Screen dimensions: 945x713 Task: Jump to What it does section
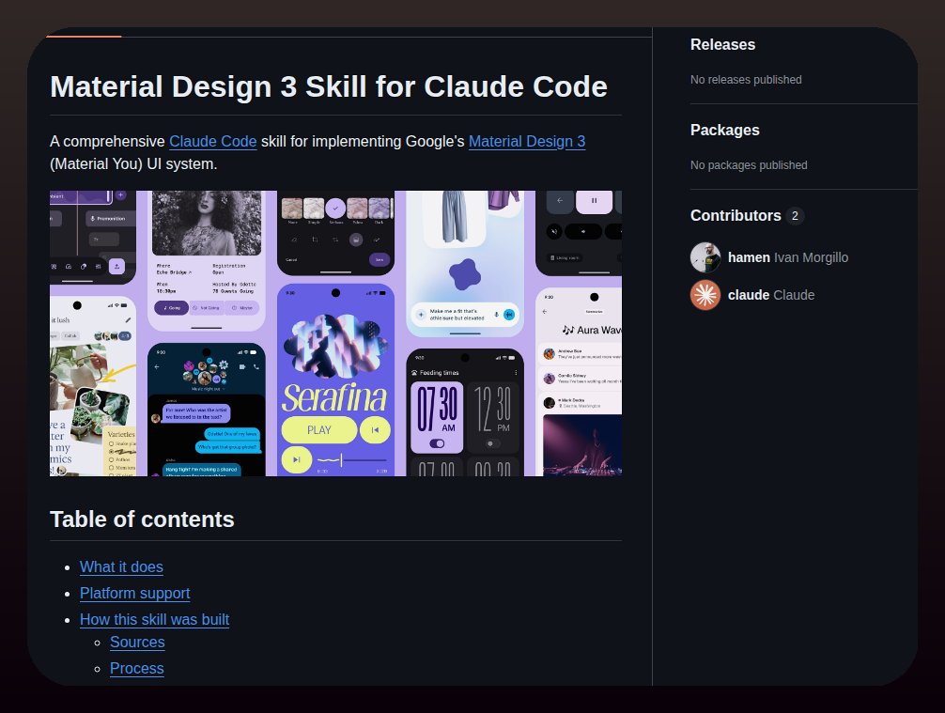pyautogui.click(x=121, y=567)
